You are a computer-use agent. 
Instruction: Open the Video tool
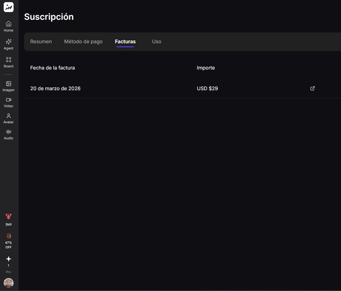click(8, 103)
